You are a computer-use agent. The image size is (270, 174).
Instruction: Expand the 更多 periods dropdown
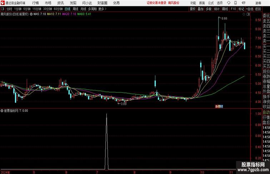pos(102,9)
